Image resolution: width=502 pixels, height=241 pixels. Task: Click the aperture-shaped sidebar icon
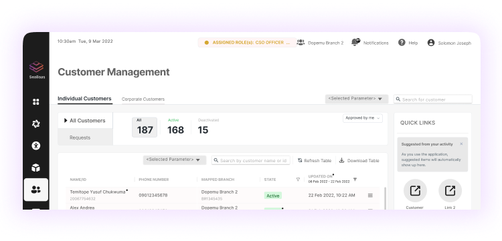coord(36,124)
